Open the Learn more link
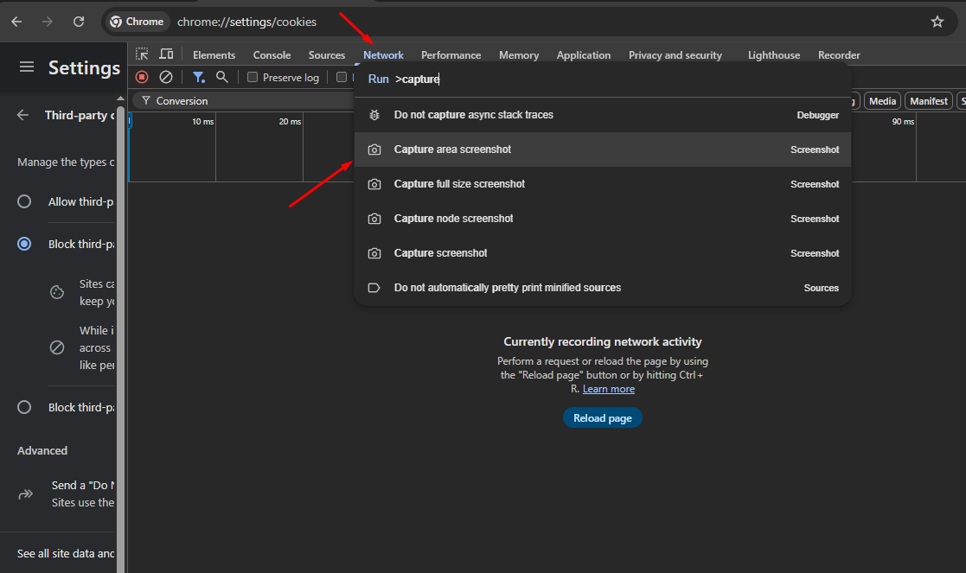The image size is (966, 573). pyautogui.click(x=609, y=389)
